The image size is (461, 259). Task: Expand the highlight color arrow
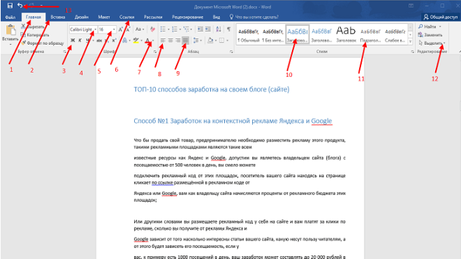tap(141, 40)
